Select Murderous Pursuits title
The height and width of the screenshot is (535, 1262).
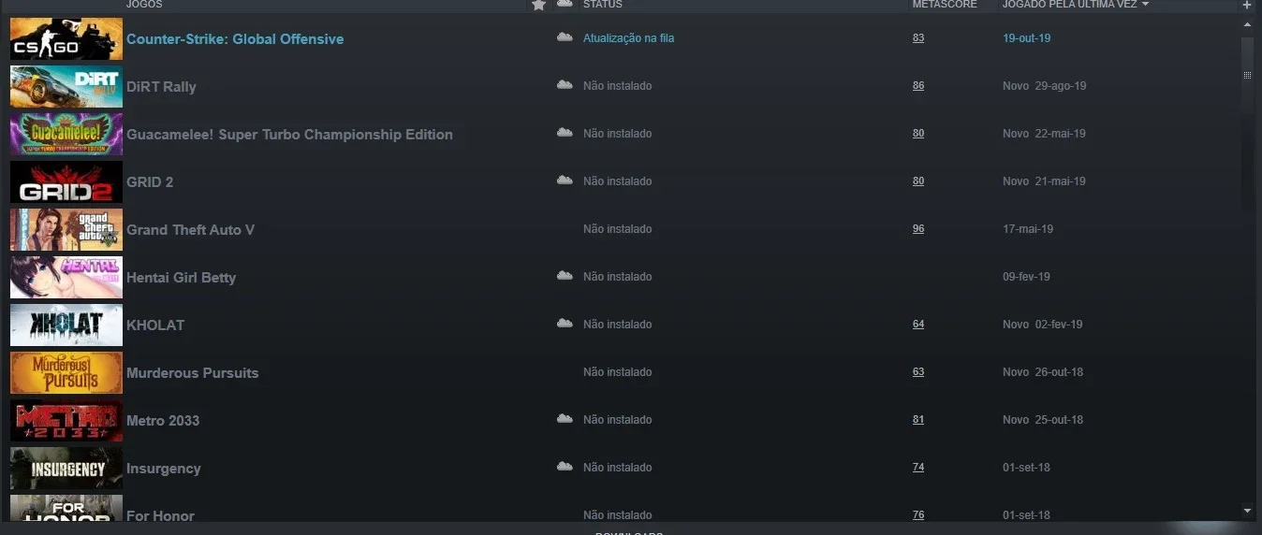tap(192, 373)
